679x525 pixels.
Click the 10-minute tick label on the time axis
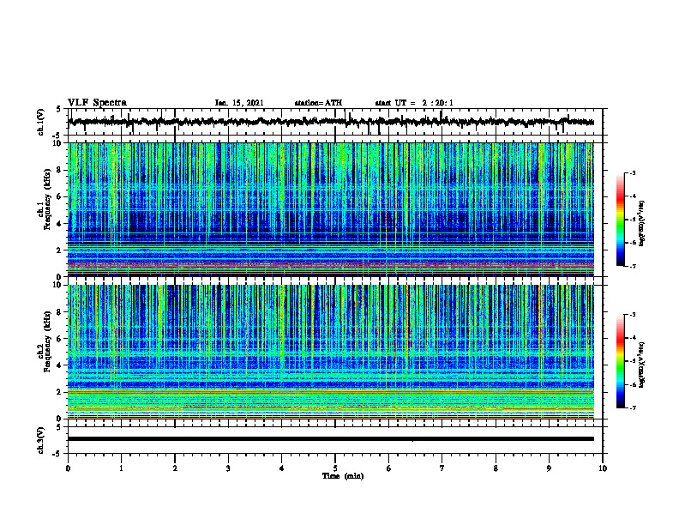pos(603,468)
